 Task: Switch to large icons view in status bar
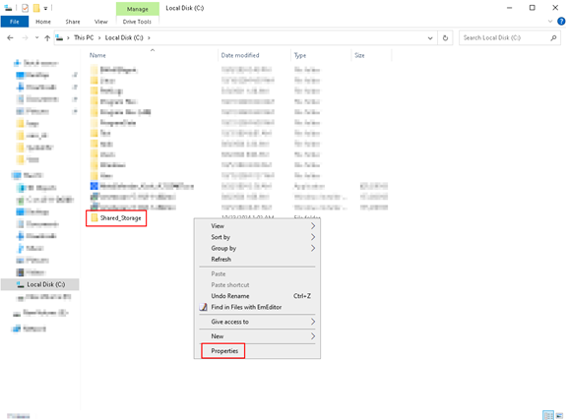click(x=559, y=416)
